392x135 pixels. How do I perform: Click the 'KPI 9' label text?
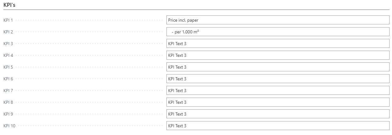[8, 114]
